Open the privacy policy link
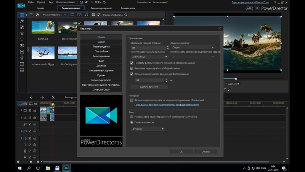The height and width of the screenshot is (172, 305). [167, 105]
